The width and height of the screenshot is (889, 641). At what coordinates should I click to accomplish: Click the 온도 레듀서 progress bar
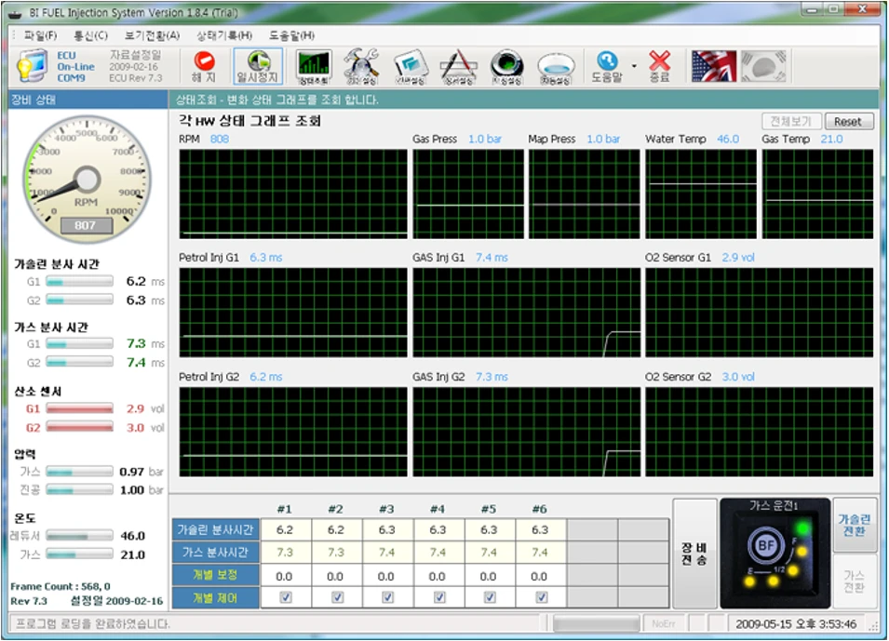(x=79, y=536)
